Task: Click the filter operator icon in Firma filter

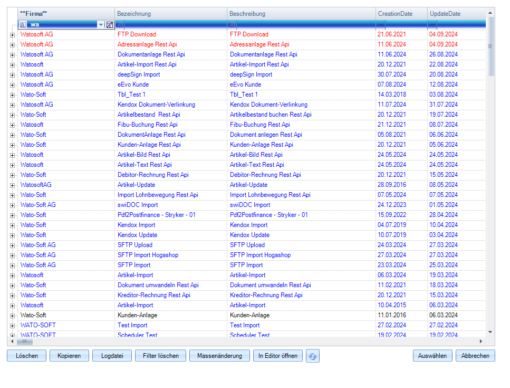Action: (x=23, y=25)
